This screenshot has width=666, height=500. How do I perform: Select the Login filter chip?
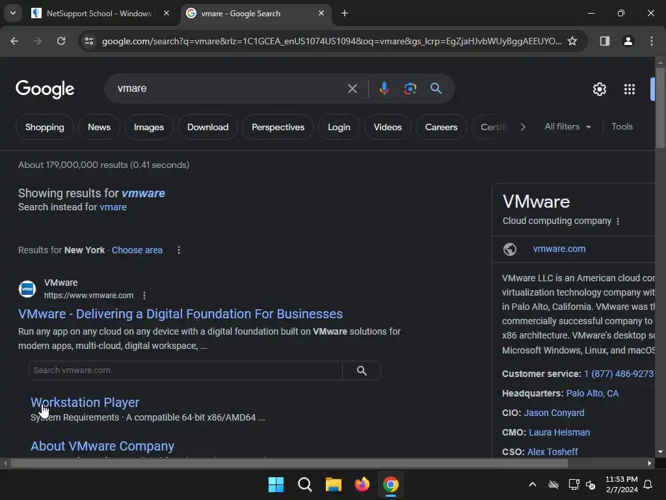click(x=339, y=127)
